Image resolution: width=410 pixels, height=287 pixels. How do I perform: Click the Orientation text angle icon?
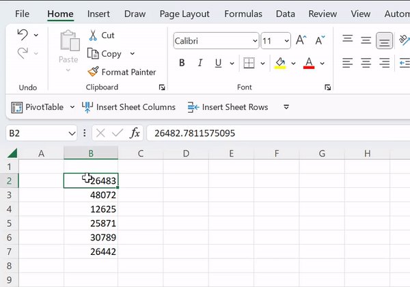point(405,40)
